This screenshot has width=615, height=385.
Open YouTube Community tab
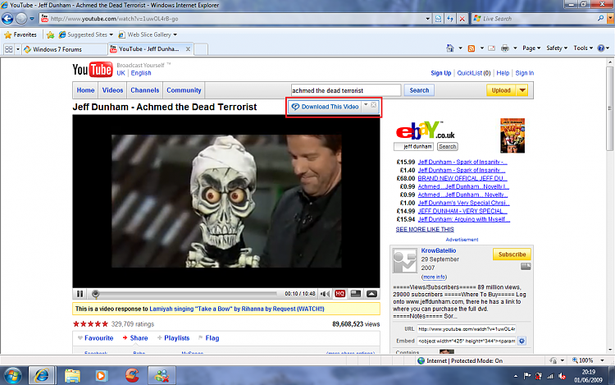[x=184, y=90]
